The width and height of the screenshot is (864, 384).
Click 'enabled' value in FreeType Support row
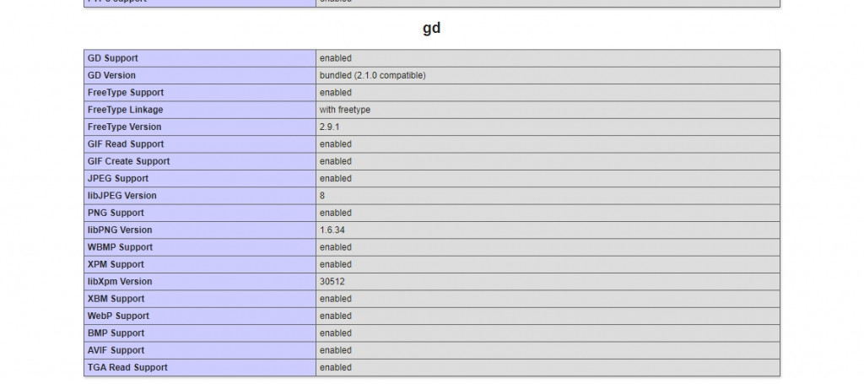336,93
